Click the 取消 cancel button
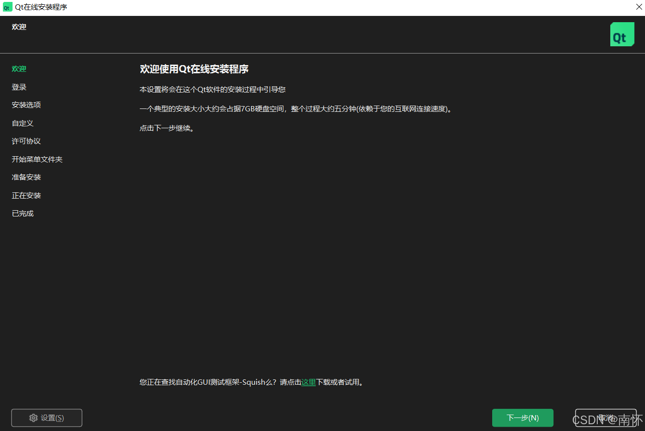 606,418
